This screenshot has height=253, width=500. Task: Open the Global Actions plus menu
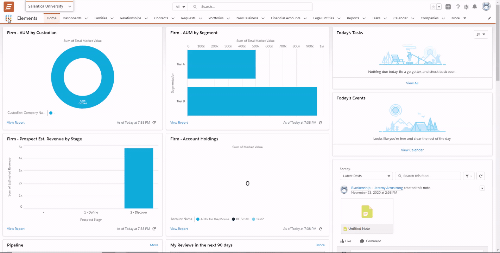[x=448, y=7]
